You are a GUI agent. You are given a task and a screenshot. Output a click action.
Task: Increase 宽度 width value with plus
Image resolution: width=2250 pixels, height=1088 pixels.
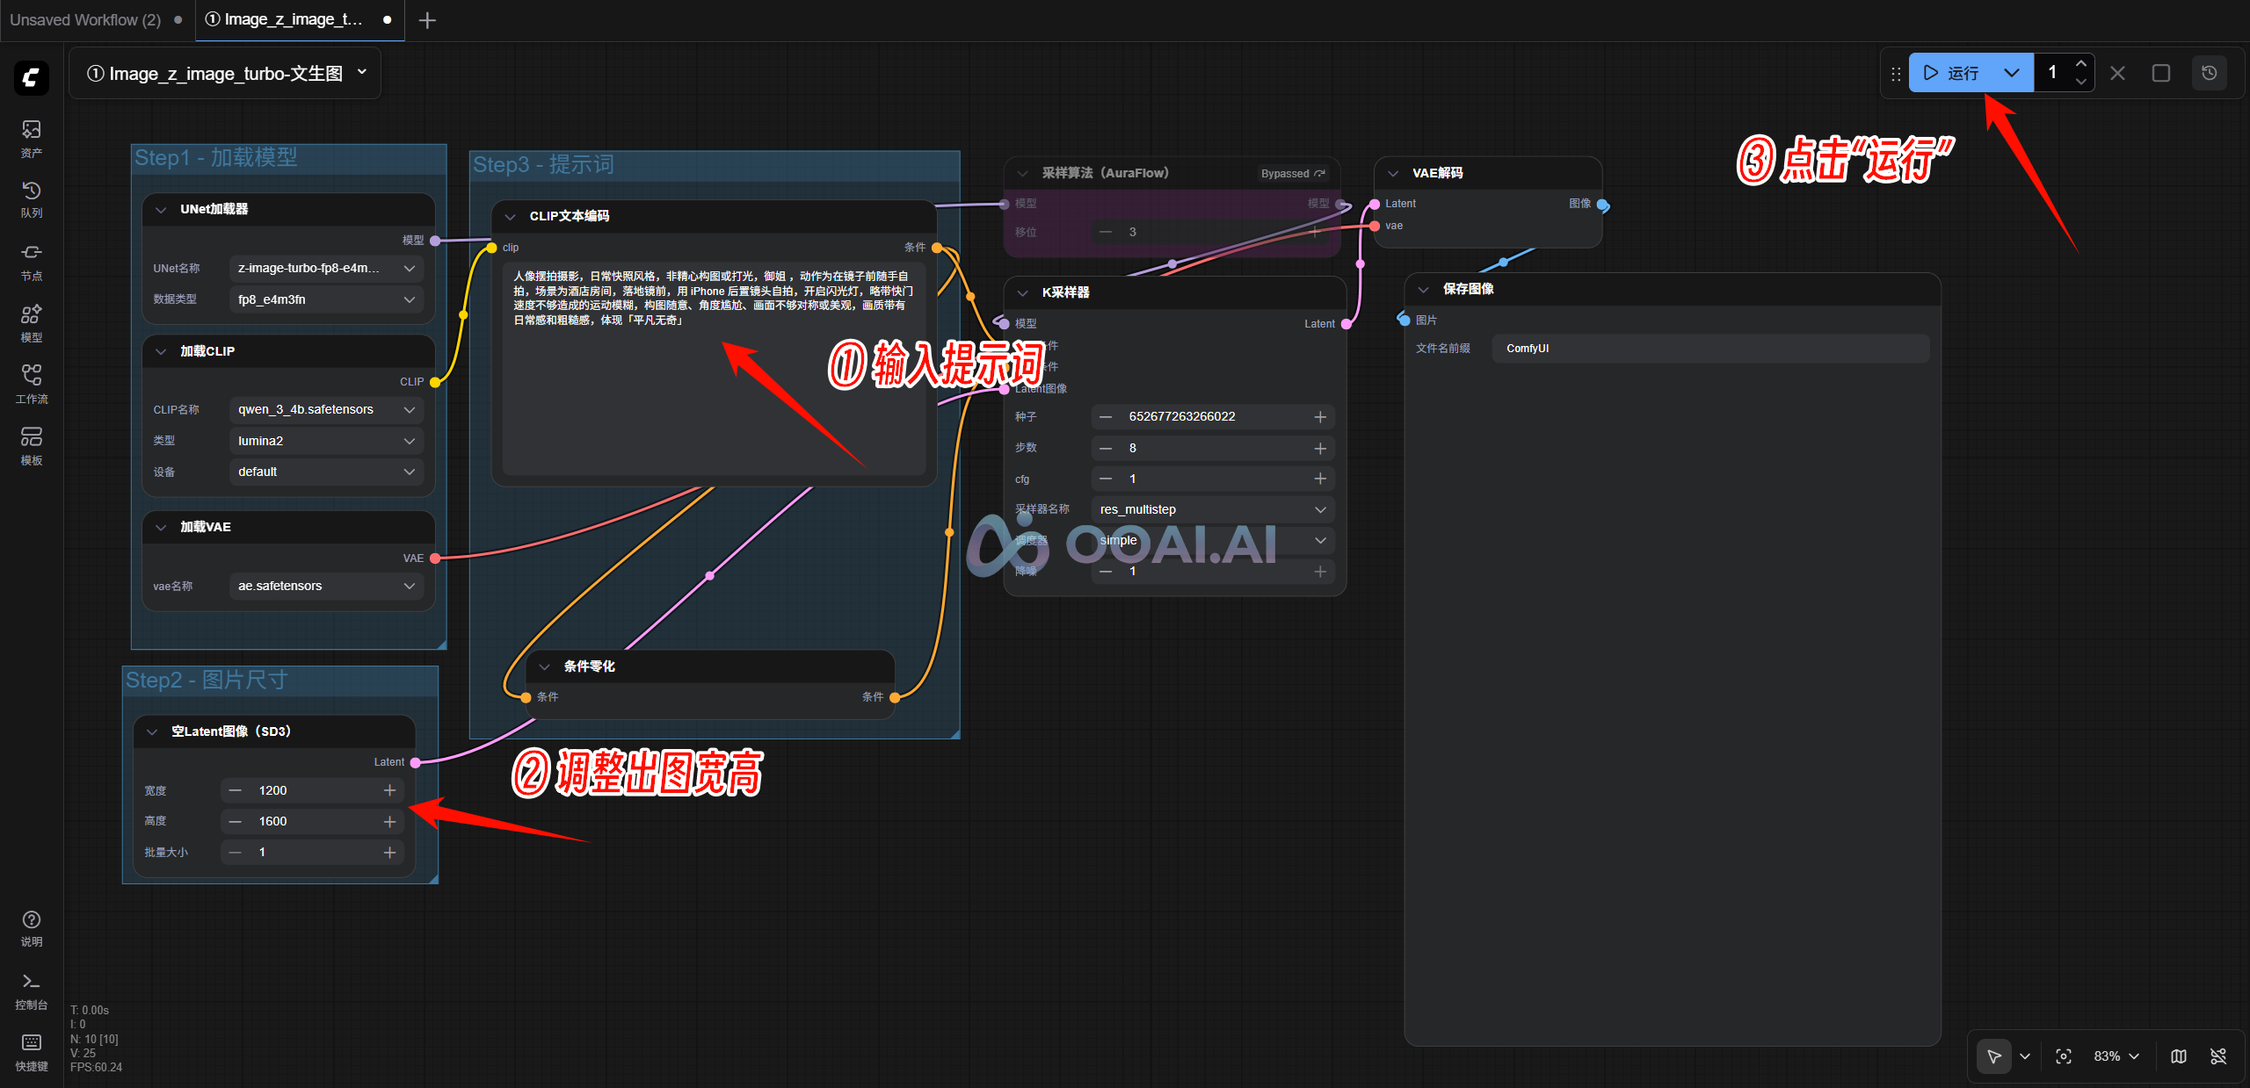389,790
